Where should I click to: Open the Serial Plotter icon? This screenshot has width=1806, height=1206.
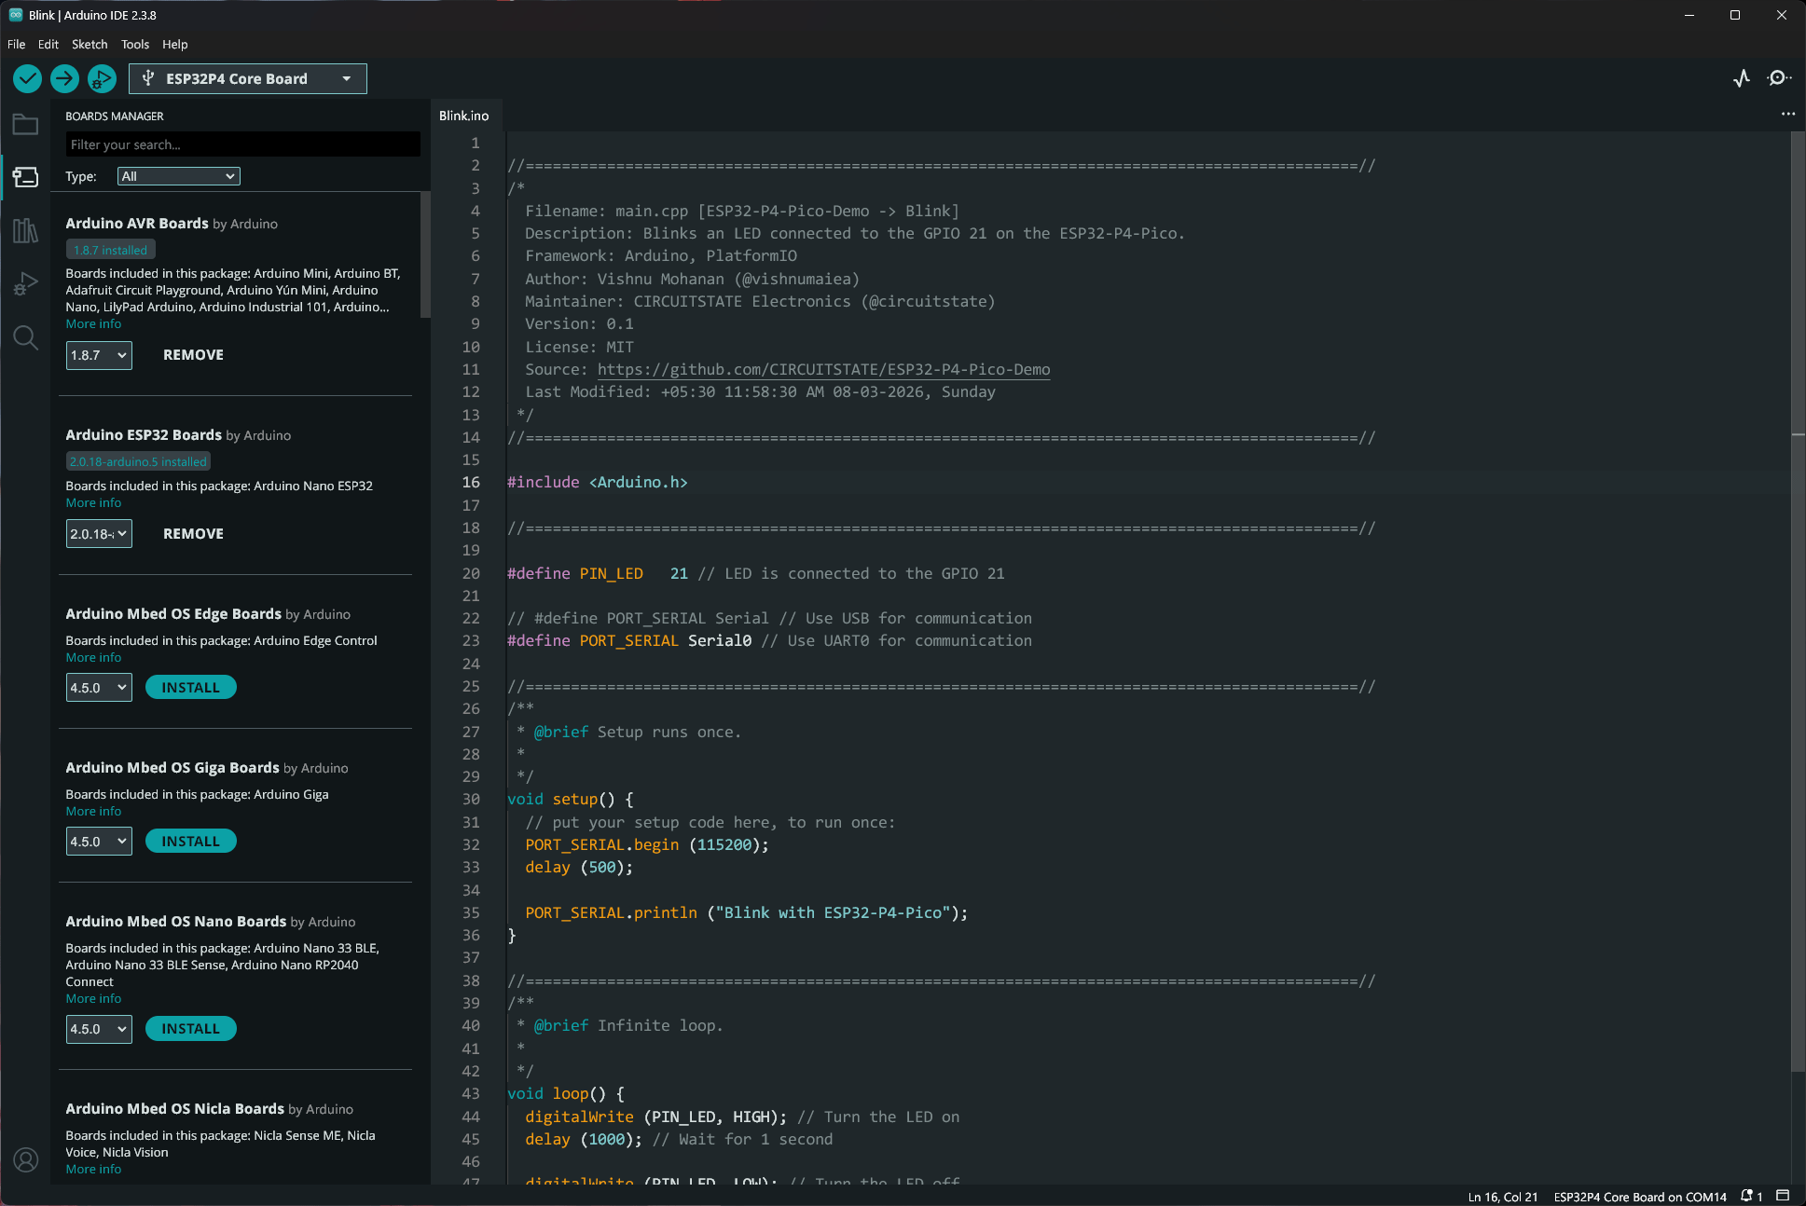1742,78
